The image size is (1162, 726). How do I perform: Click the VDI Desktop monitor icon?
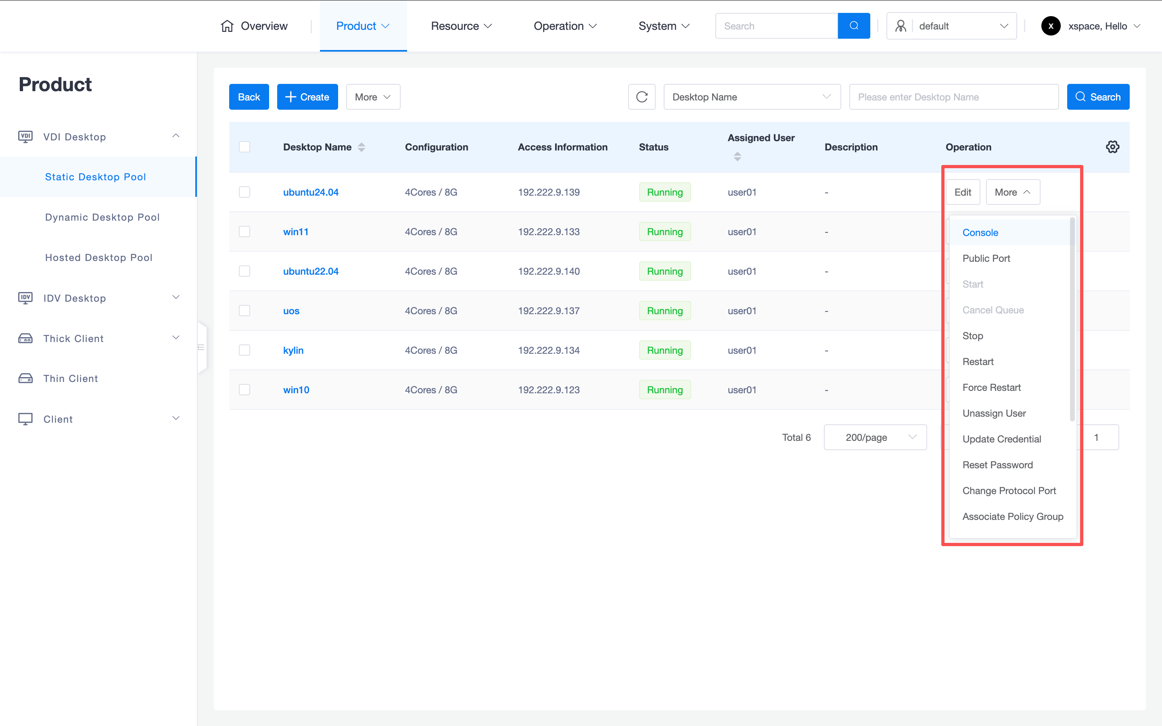pos(25,137)
